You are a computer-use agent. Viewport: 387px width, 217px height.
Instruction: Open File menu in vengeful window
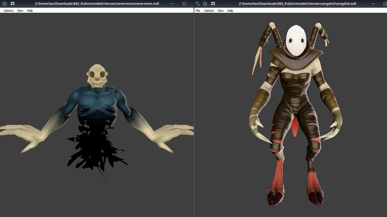(198, 11)
